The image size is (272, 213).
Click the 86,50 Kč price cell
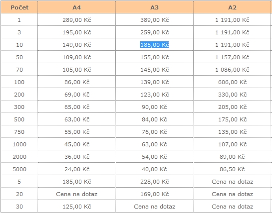232,169
